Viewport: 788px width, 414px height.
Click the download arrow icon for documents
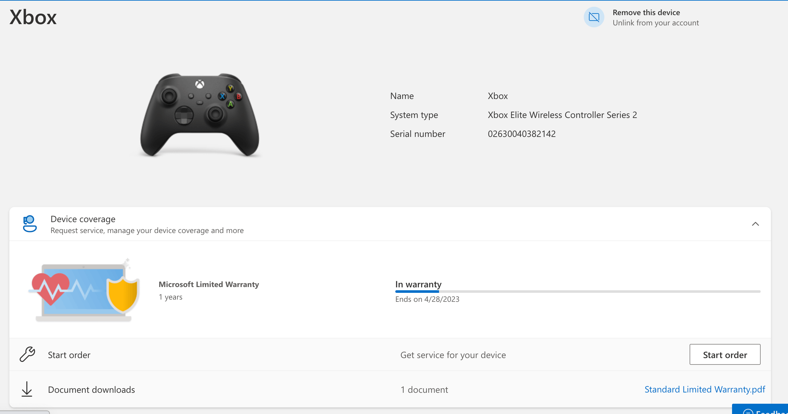(27, 389)
